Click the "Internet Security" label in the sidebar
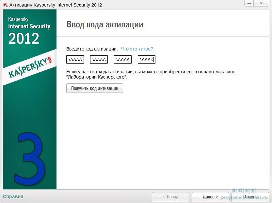The width and height of the screenshot is (272, 203). pos(29,26)
